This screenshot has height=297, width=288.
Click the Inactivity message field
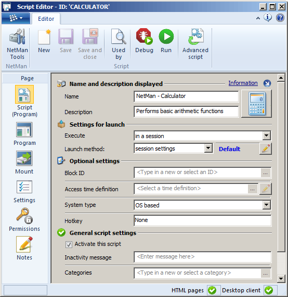tap(202, 257)
